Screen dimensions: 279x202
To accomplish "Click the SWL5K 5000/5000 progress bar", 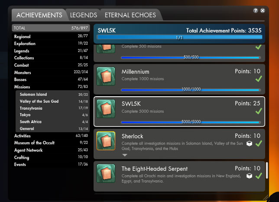I will tap(191, 122).
